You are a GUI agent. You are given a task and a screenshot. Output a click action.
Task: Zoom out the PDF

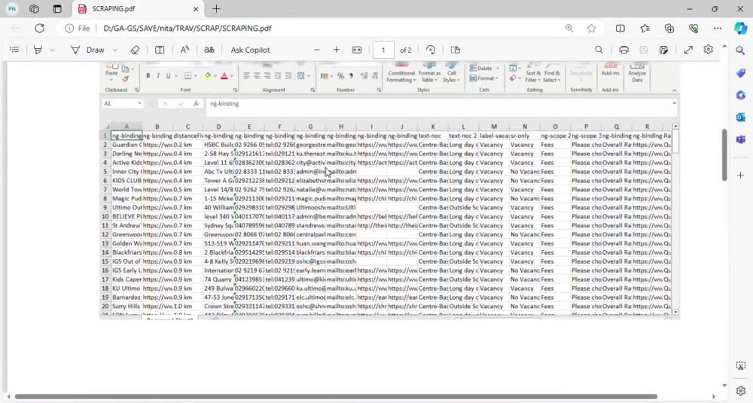[x=317, y=50]
